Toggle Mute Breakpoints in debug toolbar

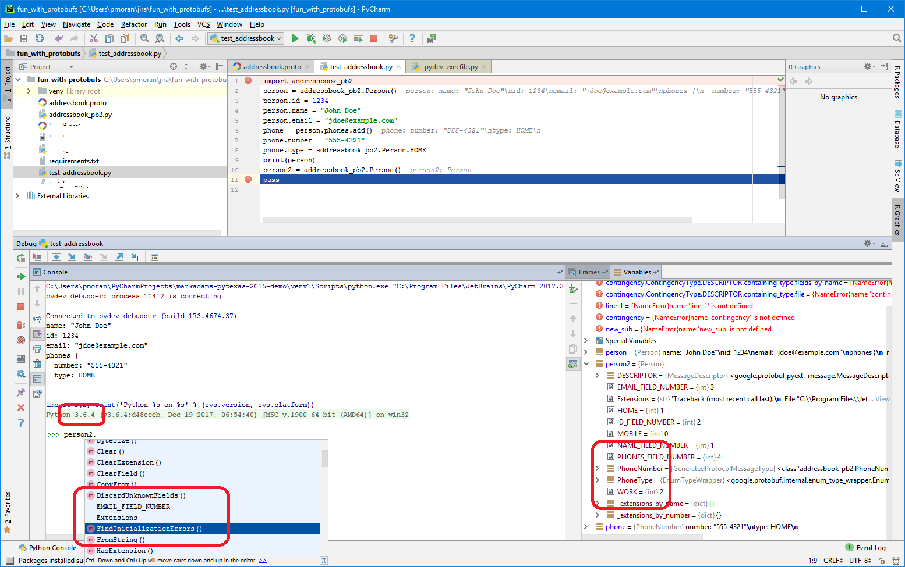pos(20,340)
